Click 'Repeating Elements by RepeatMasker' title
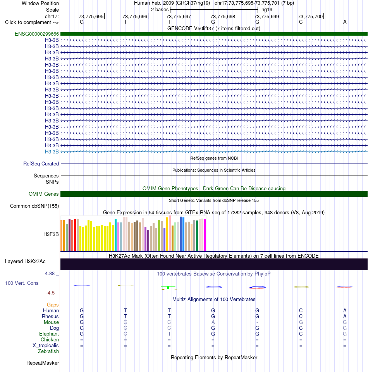This screenshot has width=368, height=372. [x=214, y=358]
